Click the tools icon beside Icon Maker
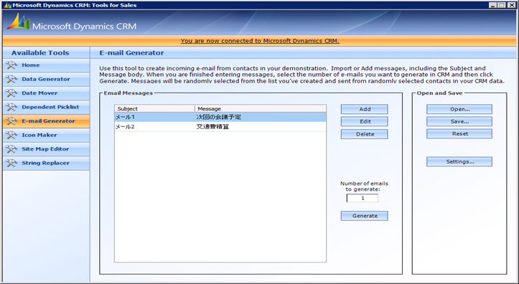Viewport: 519px width, 284px height. coord(11,136)
